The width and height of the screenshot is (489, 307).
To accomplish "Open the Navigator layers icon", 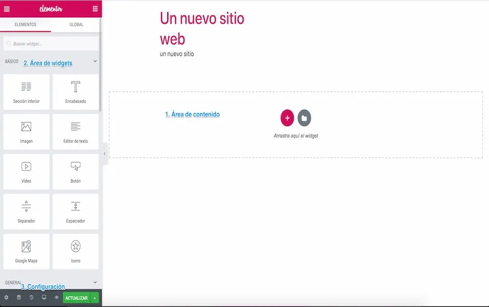I will click(x=19, y=298).
